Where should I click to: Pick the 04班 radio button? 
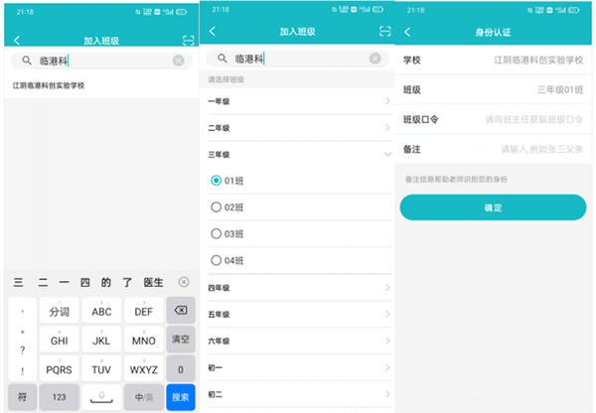tap(217, 260)
